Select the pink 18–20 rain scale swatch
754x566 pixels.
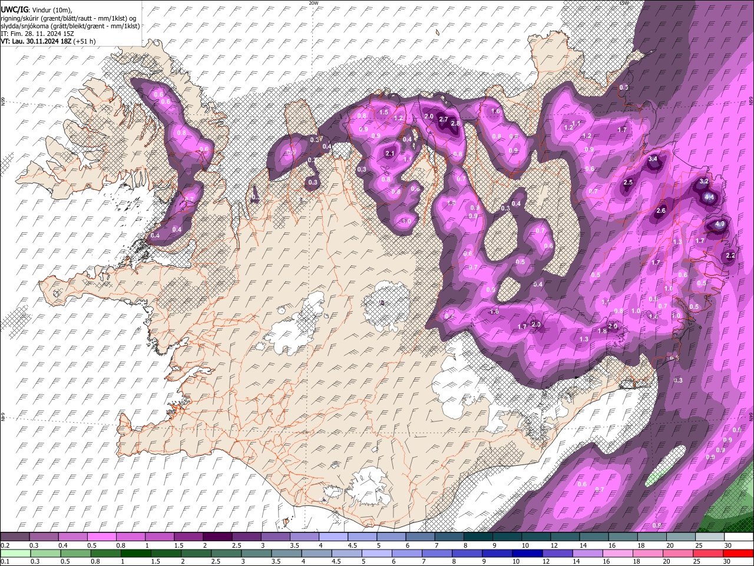tap(647, 553)
